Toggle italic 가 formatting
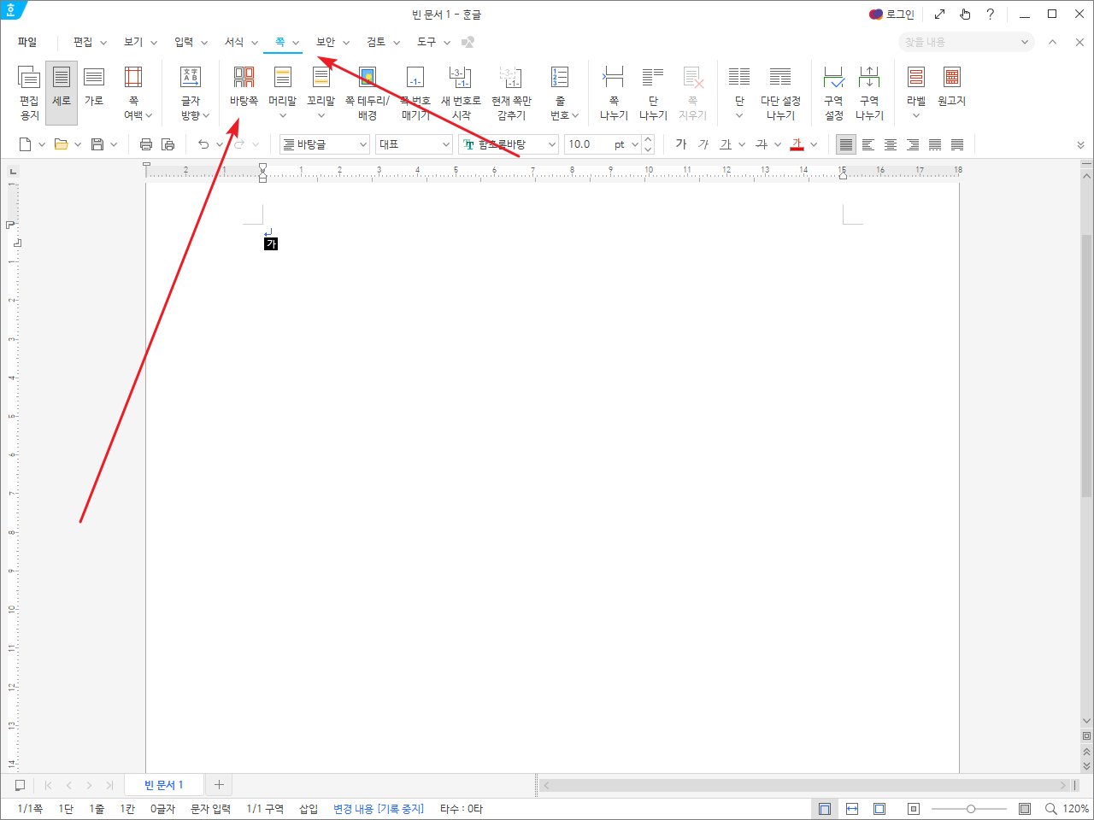Image resolution: width=1094 pixels, height=820 pixels. pyautogui.click(x=703, y=144)
